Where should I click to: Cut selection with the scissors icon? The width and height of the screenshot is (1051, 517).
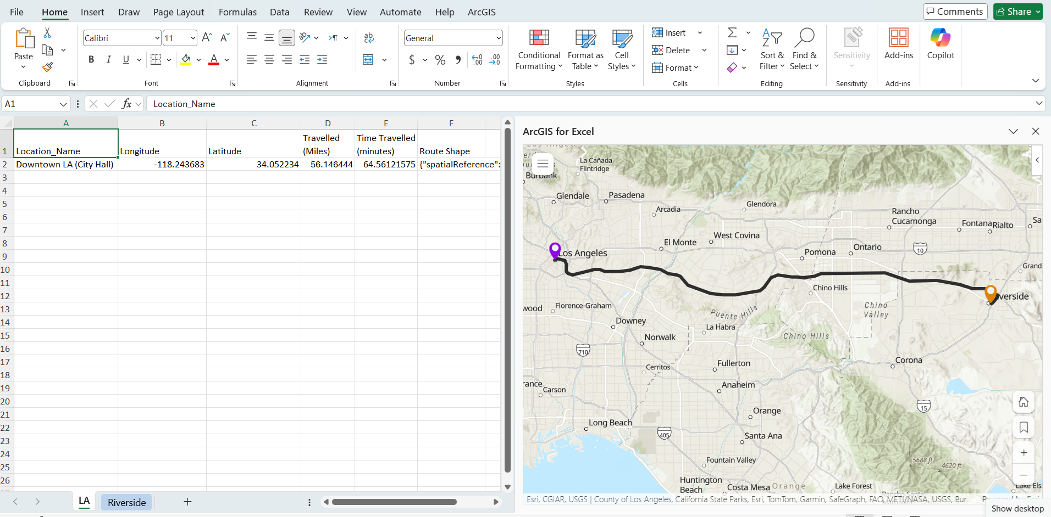point(47,33)
